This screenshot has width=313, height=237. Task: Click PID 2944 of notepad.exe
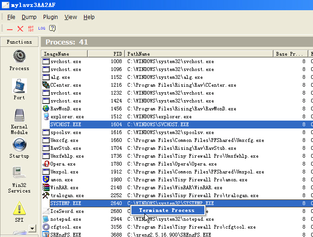(117, 219)
